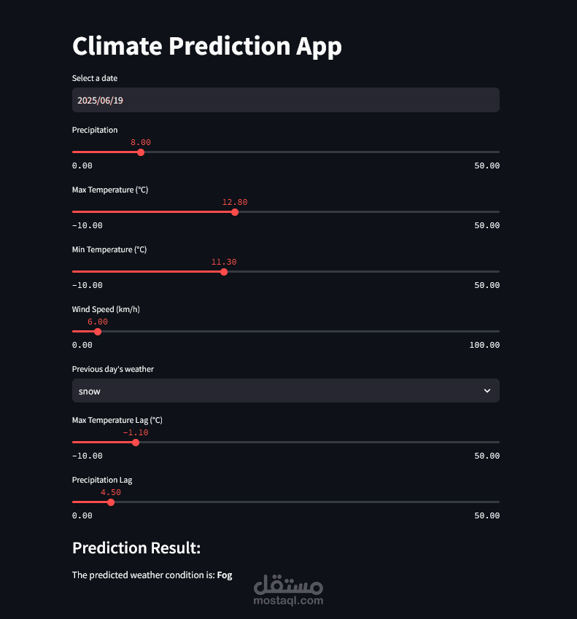The width and height of the screenshot is (577, 619).
Task: Click the "Min Temperature (°C)" label
Action: (109, 249)
